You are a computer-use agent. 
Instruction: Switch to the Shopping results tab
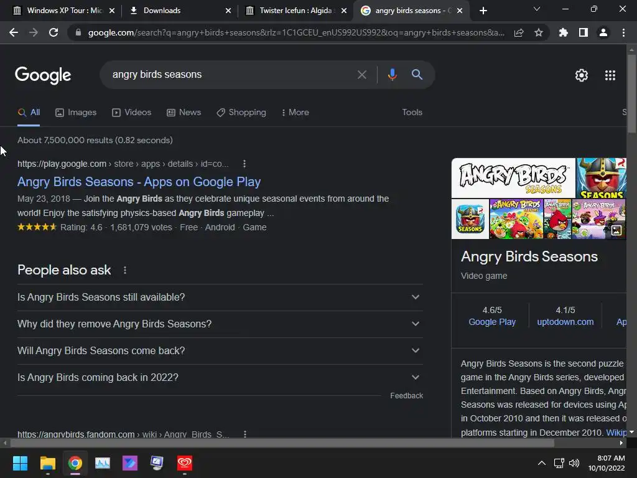(241, 113)
